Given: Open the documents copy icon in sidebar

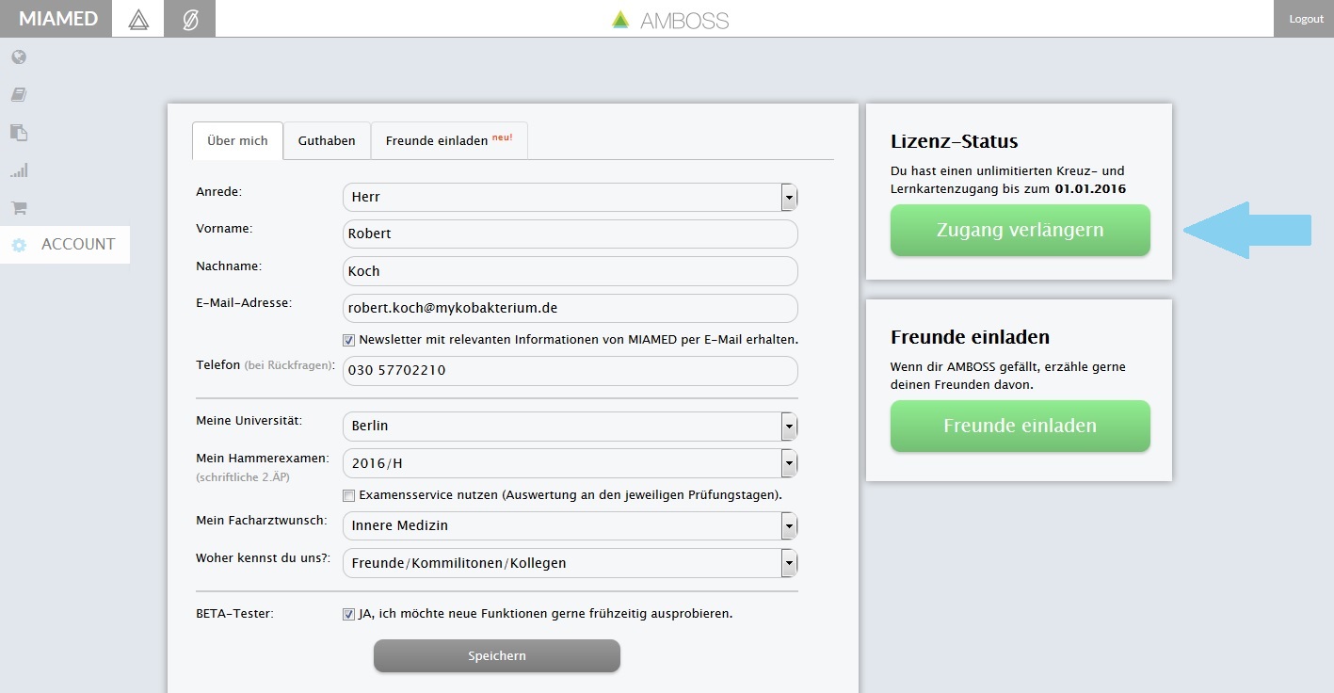Looking at the screenshot, I should tap(19, 133).
